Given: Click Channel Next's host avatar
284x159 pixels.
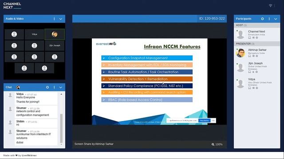Looking at the screenshot, I should pos(241,34).
